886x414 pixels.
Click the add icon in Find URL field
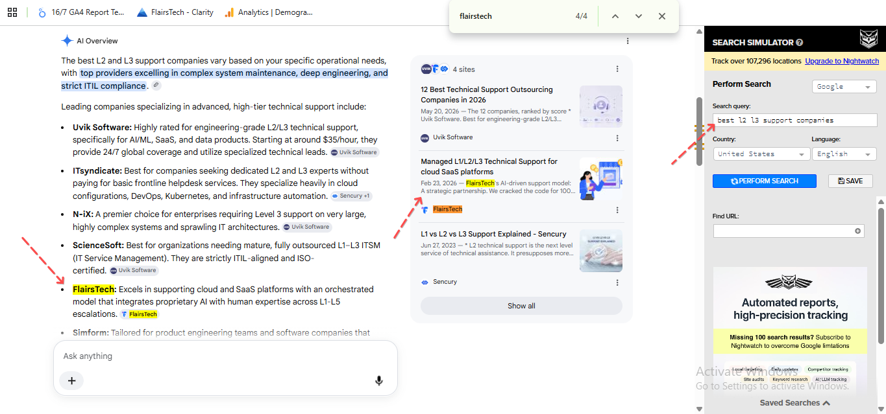tap(857, 231)
